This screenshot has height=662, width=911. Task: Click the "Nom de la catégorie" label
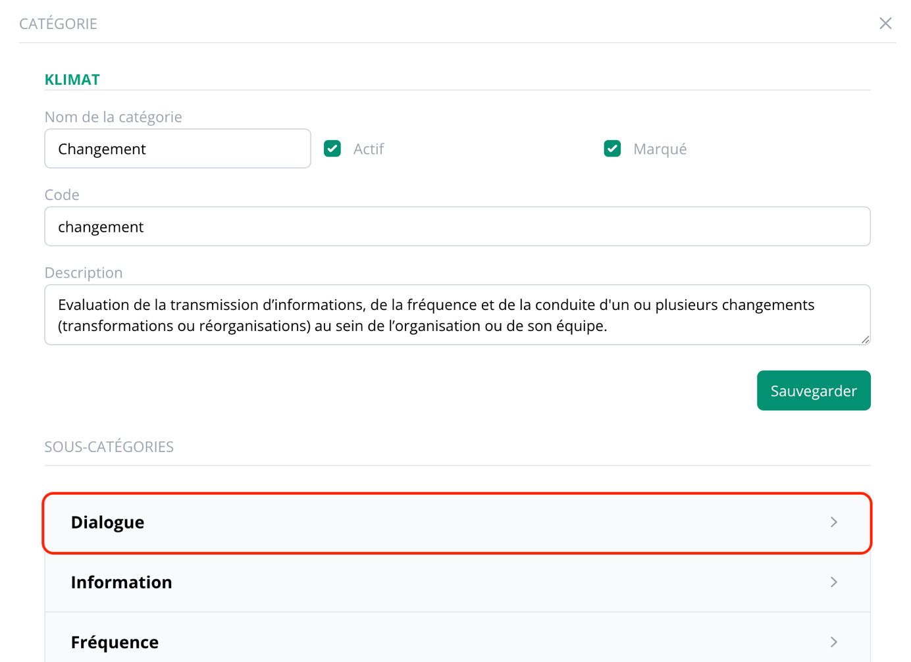click(113, 117)
